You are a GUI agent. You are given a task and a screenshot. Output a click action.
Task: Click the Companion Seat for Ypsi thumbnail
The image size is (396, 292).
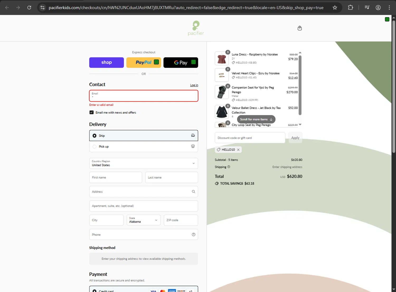pyautogui.click(x=222, y=92)
